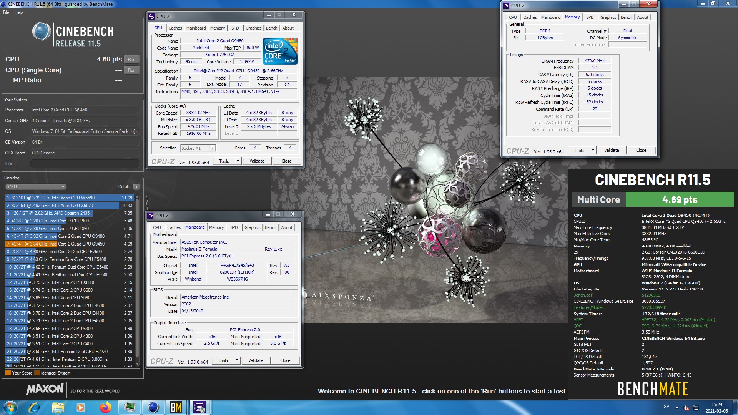738x415 pixels.
Task: Click the muted volume tray icon
Action: 686,408
